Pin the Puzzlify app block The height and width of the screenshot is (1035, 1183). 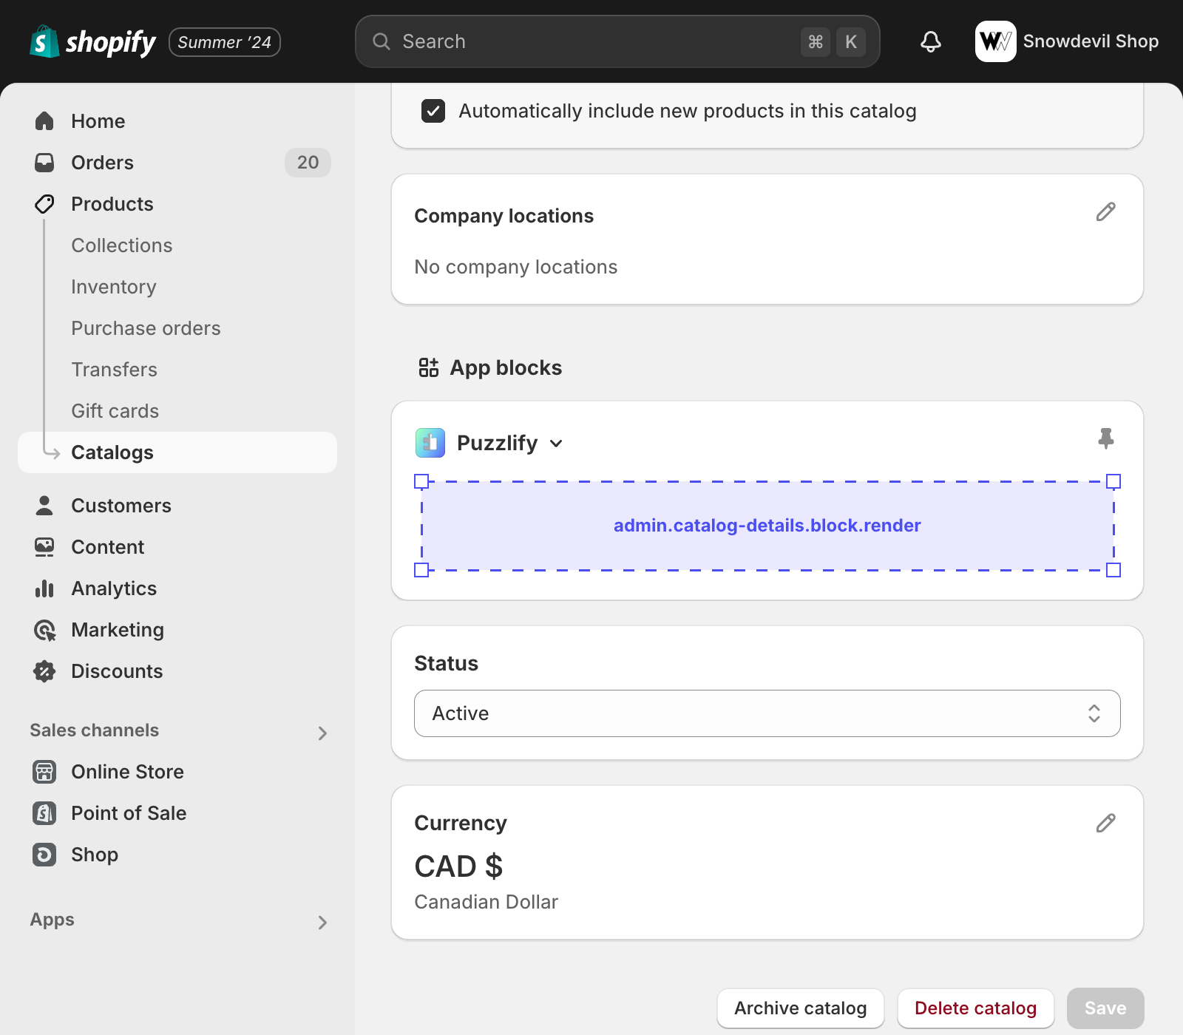pyautogui.click(x=1105, y=438)
